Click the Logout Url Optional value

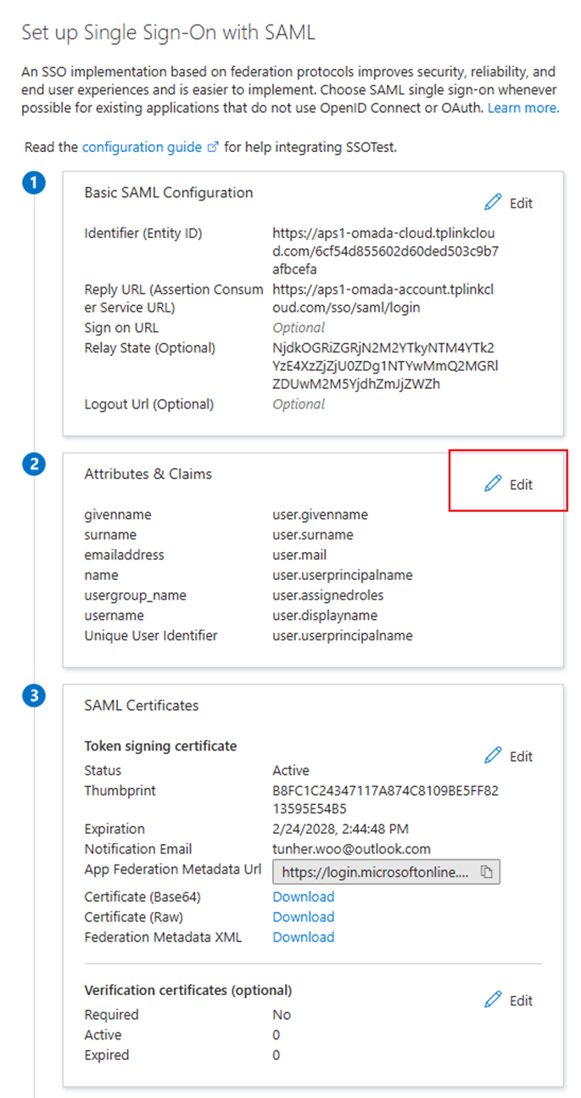click(299, 404)
